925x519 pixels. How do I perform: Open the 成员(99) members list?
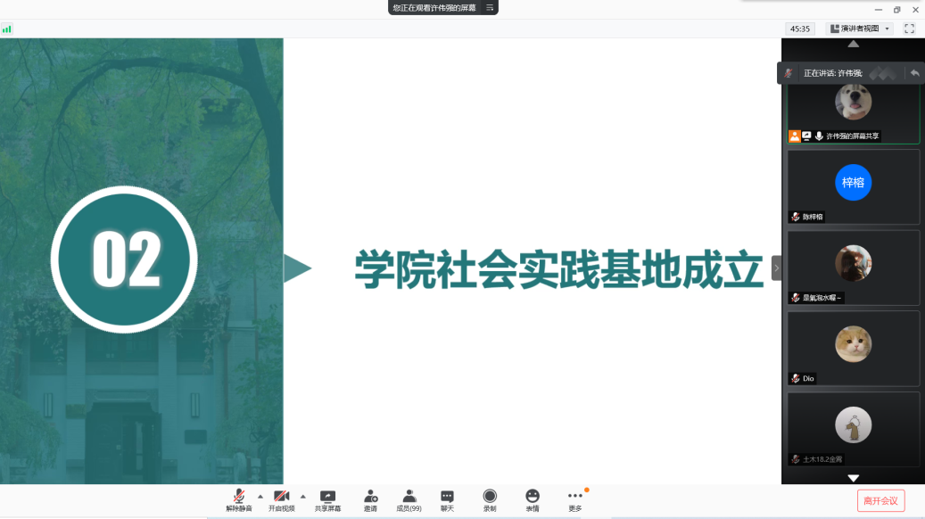click(409, 499)
